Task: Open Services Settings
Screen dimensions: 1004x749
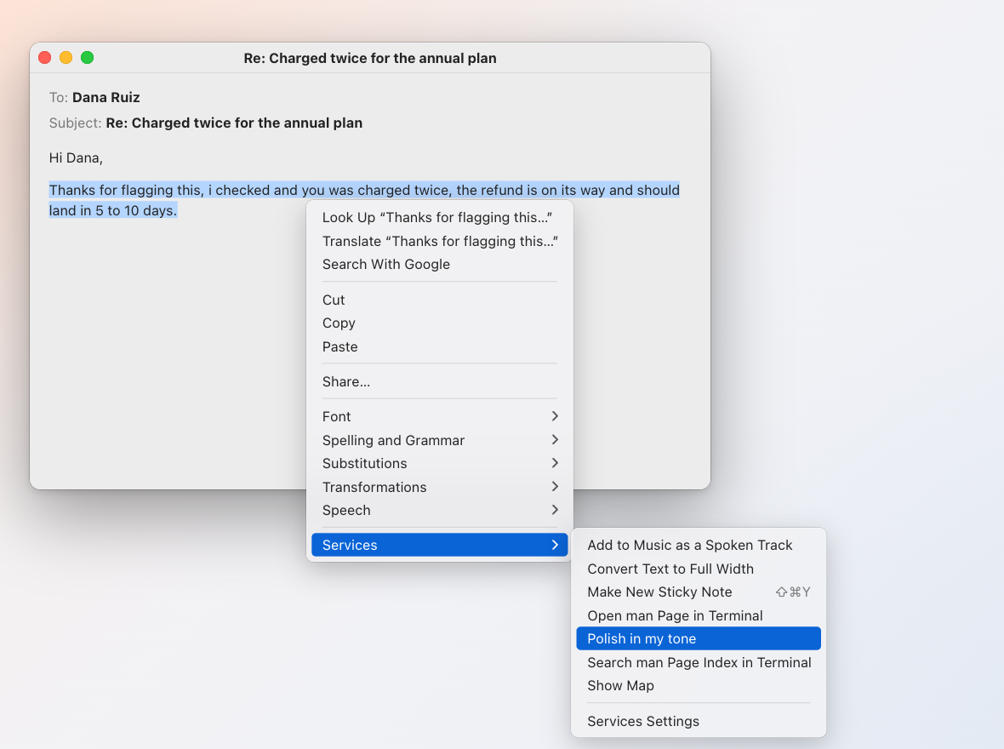Action: tap(699, 722)
